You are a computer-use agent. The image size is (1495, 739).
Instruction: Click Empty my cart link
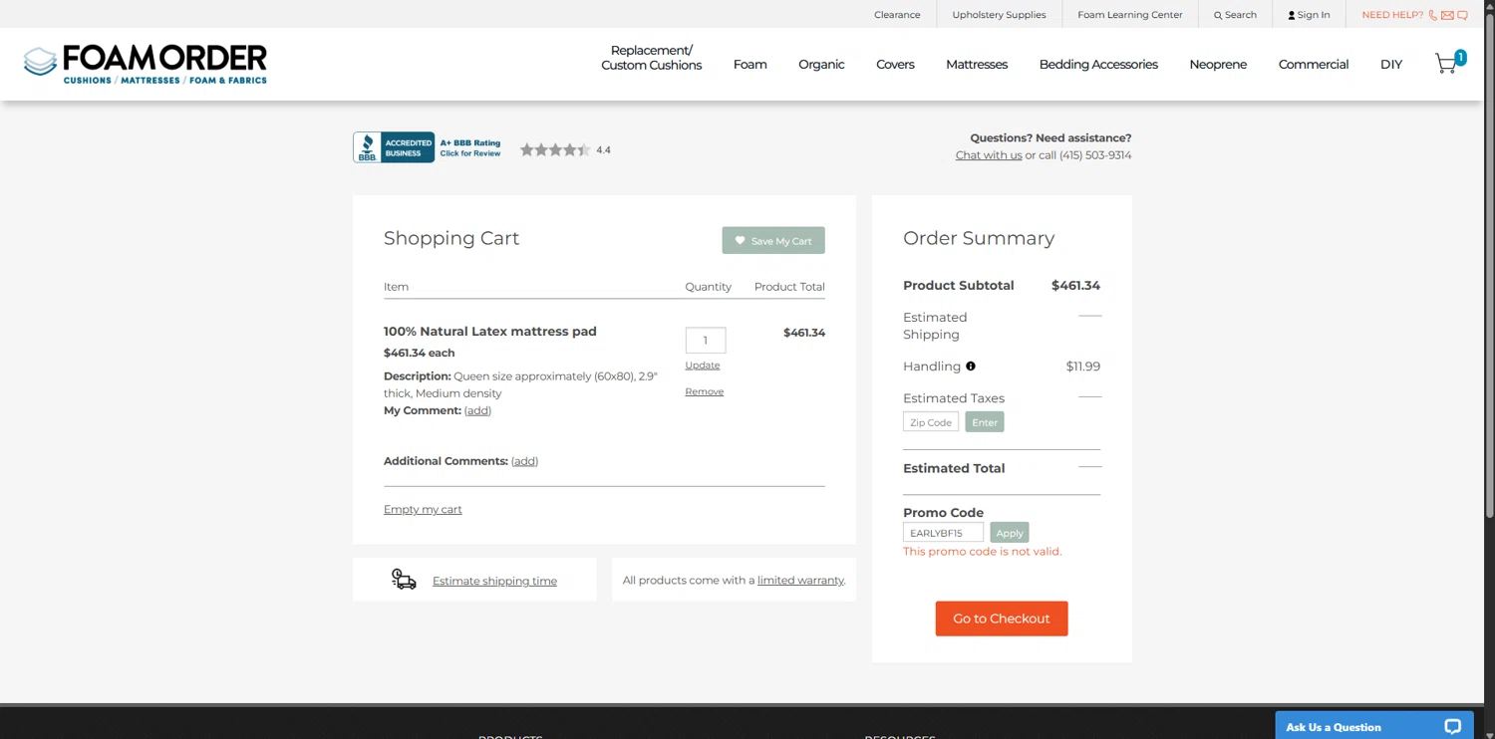(x=423, y=510)
